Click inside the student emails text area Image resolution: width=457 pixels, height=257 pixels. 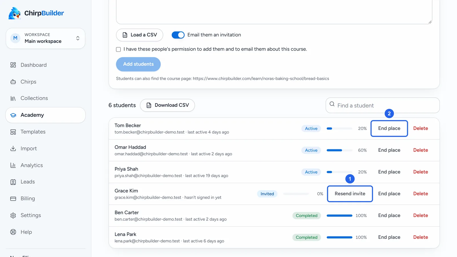pos(274,12)
